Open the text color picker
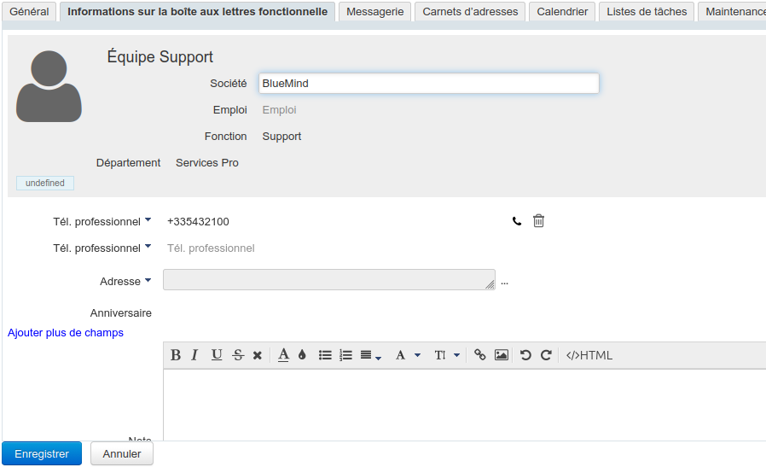This screenshot has height=467, width=766. (x=283, y=355)
